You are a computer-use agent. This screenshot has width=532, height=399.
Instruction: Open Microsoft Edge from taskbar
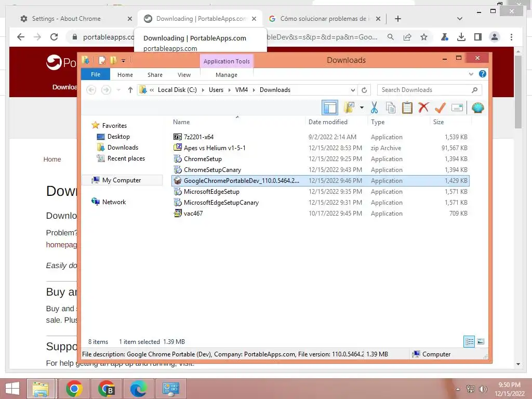[138, 389]
